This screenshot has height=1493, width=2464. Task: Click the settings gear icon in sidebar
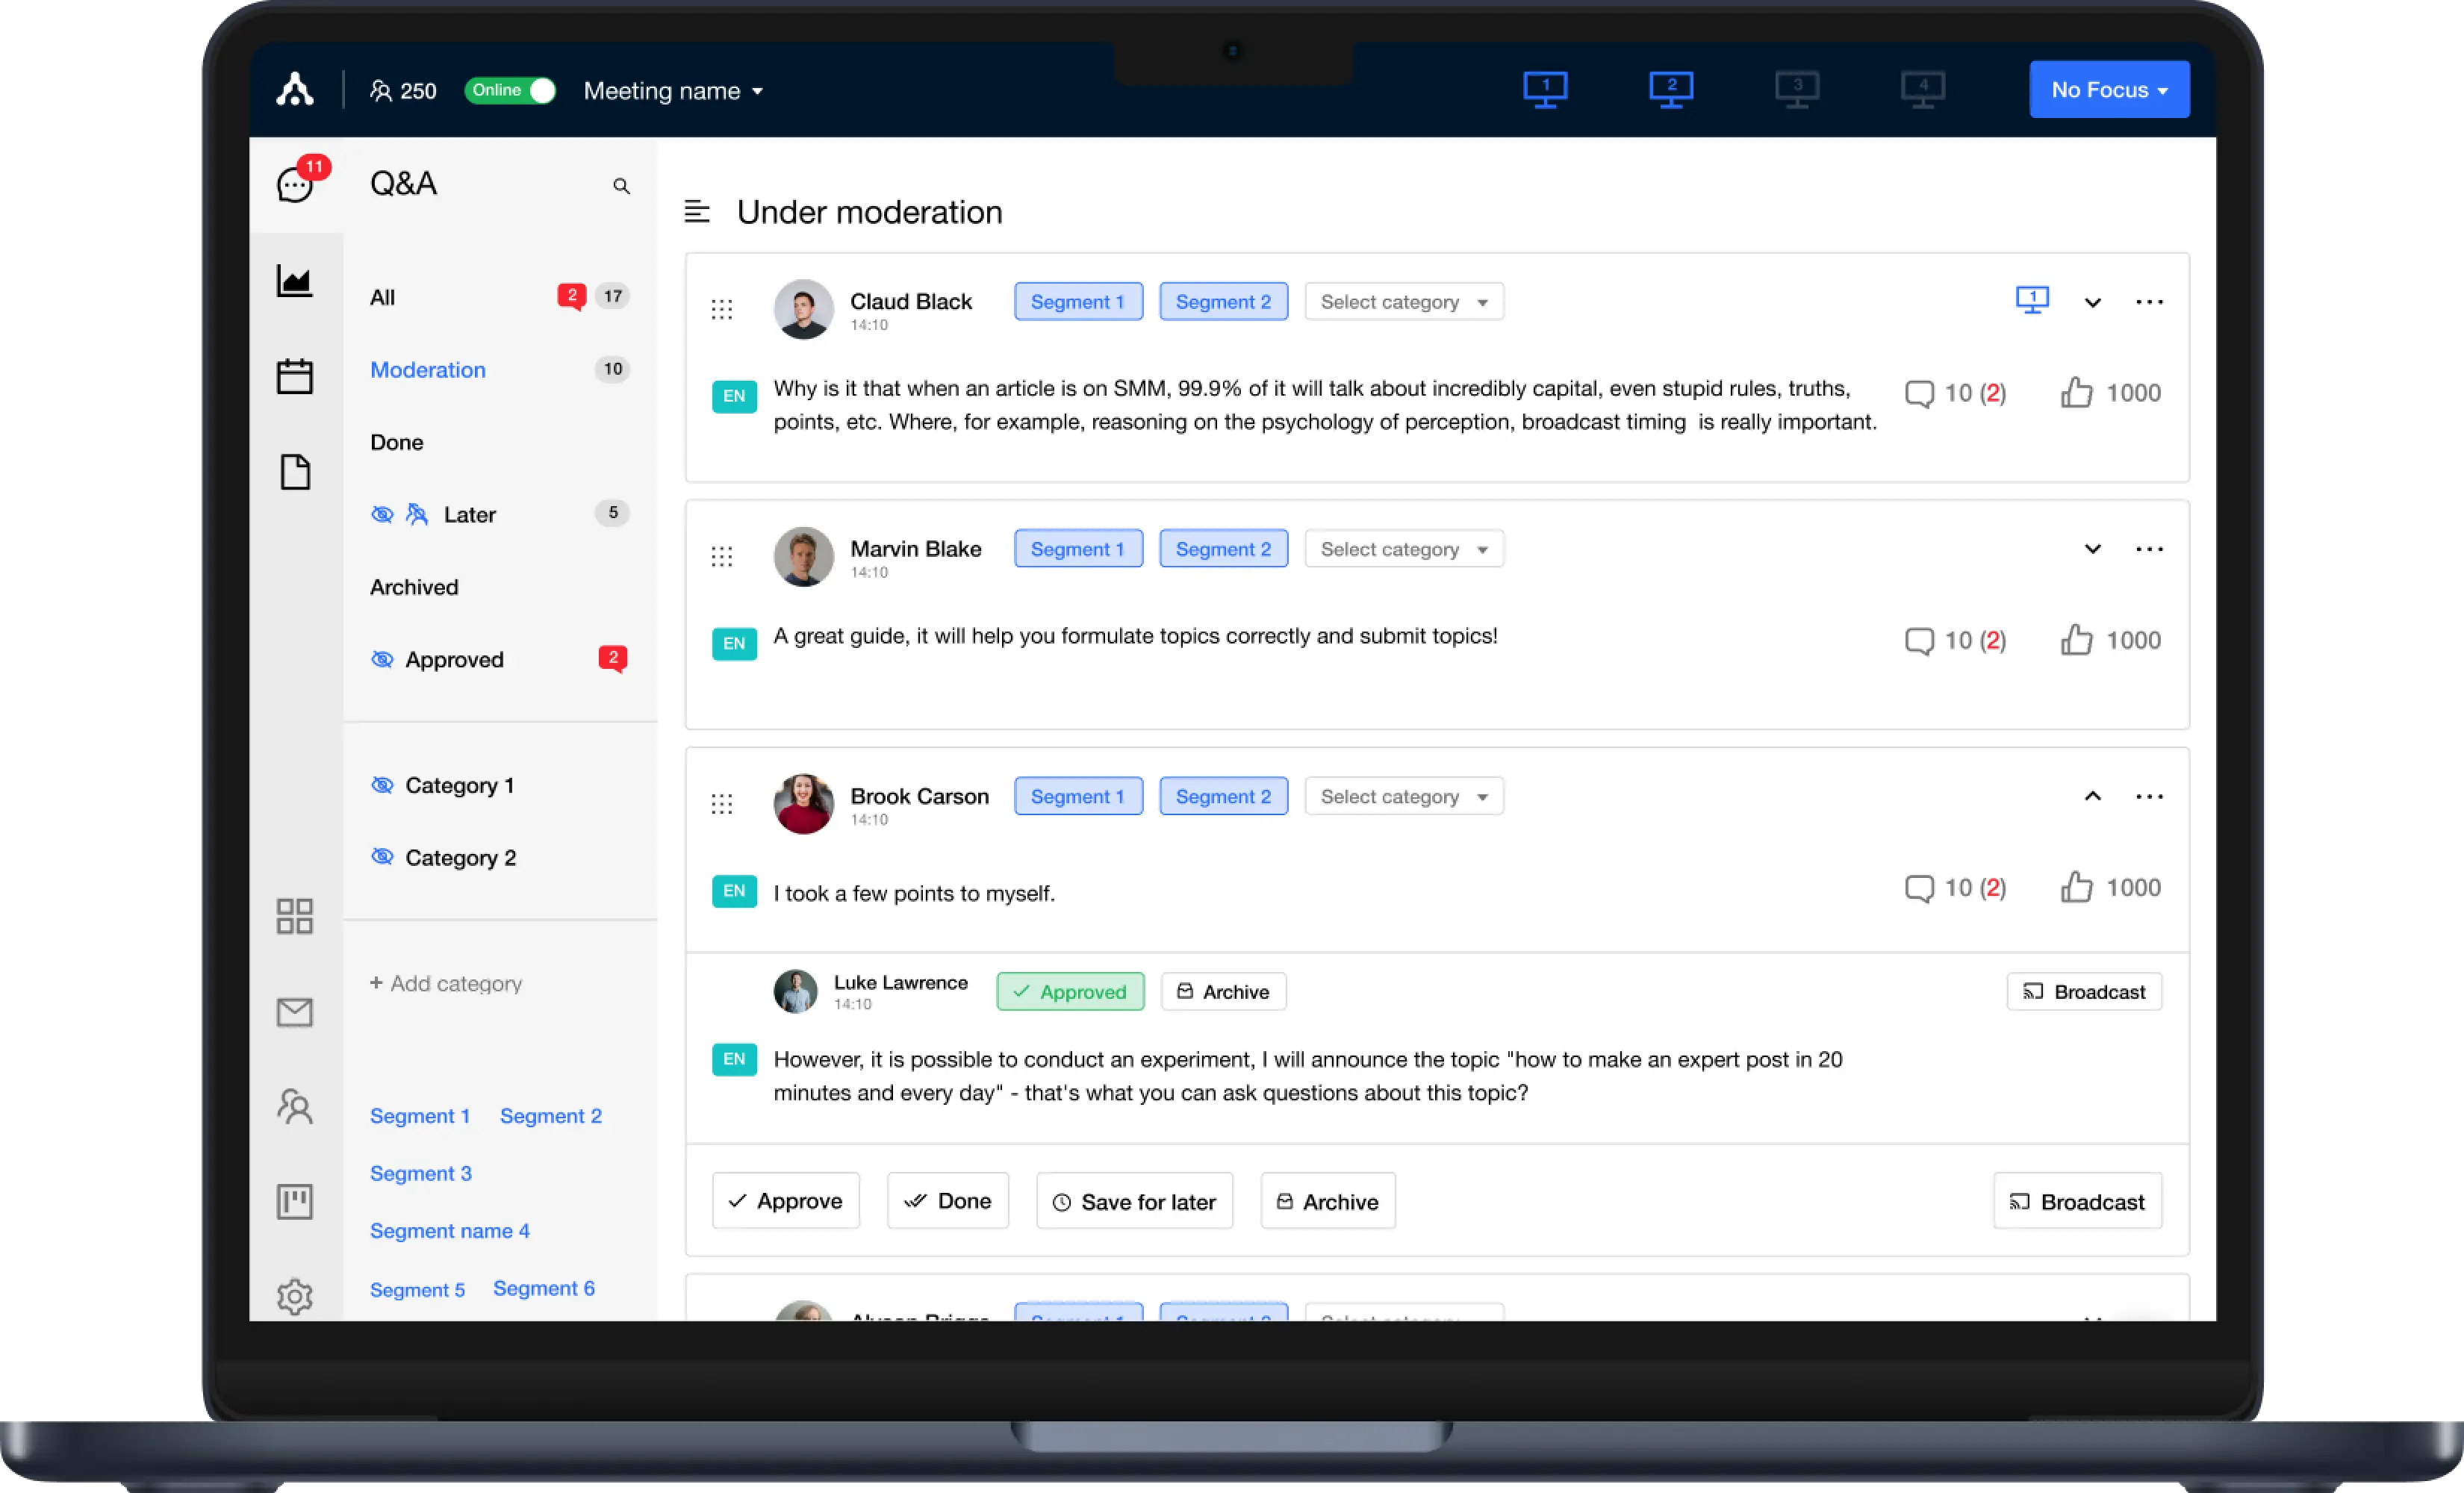click(294, 1296)
